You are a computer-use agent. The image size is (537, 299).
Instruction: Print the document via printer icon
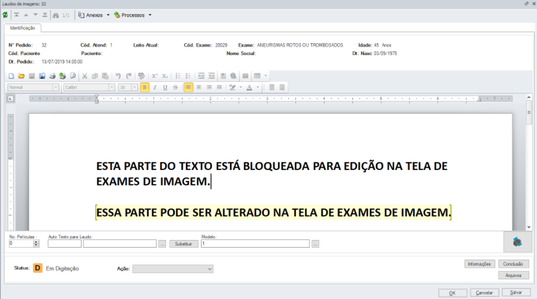[53, 76]
